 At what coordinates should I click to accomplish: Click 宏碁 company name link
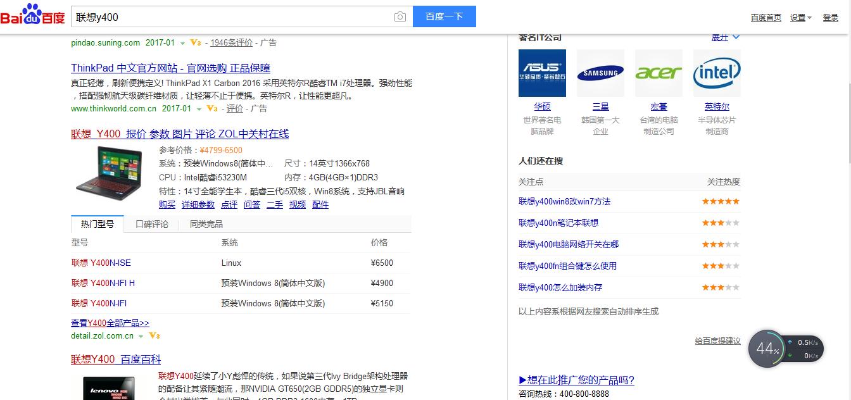tap(659, 107)
